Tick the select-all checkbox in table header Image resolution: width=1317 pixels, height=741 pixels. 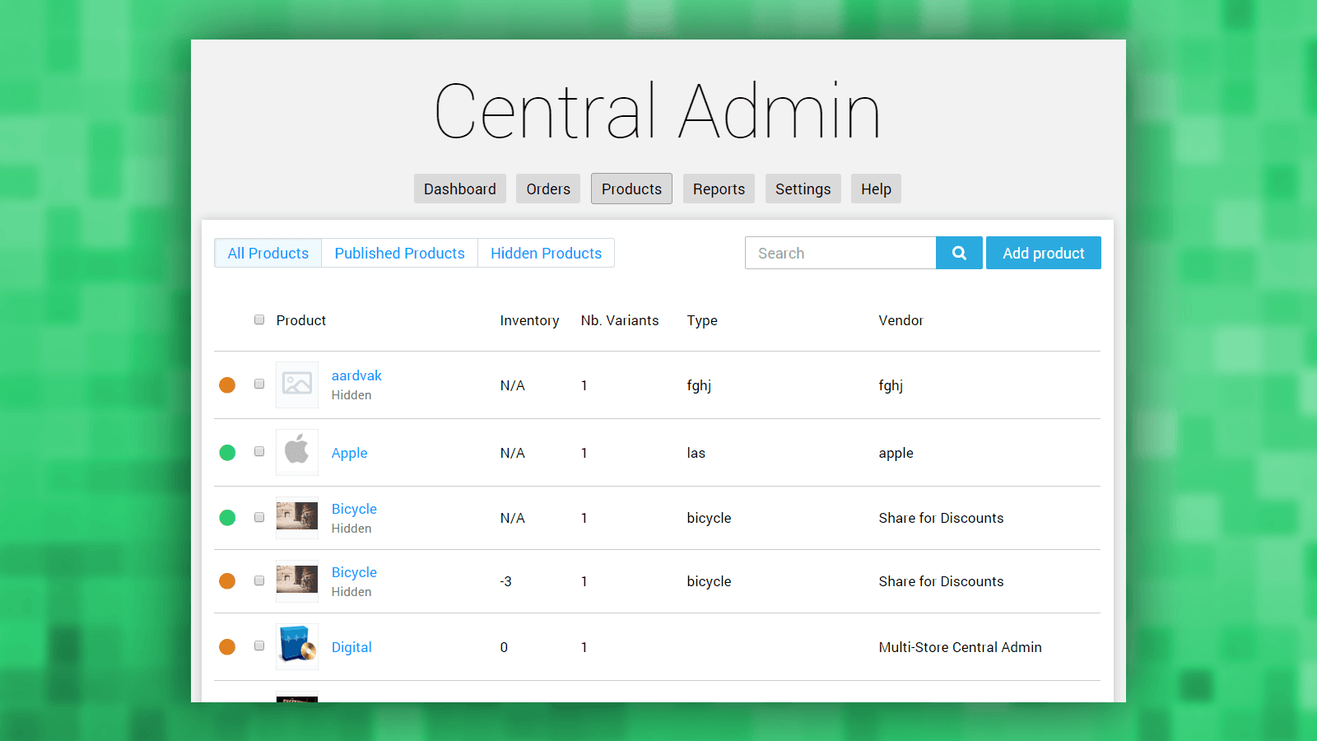[259, 319]
